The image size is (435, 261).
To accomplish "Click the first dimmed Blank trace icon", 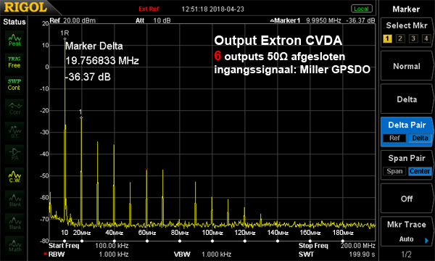I will [14, 199].
